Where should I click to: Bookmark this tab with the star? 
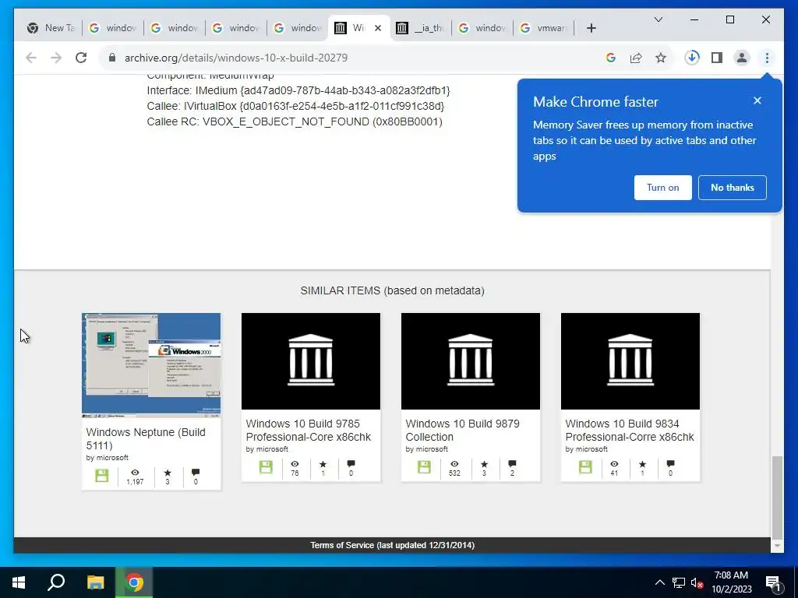coord(661,58)
